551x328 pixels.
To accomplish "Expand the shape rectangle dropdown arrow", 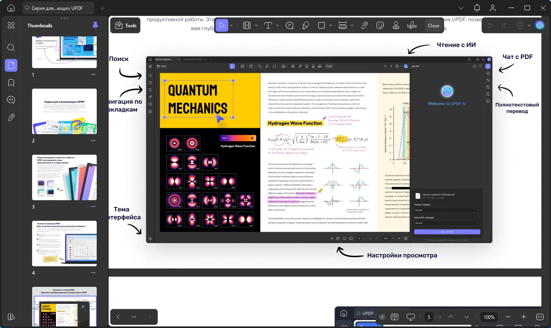I will [331, 25].
